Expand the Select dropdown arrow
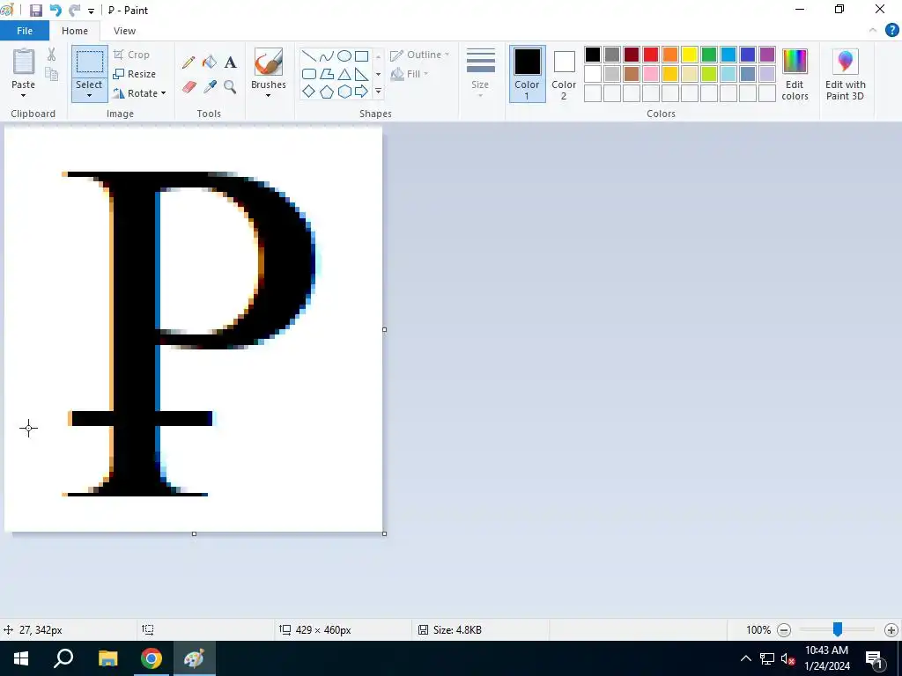Screen dimensions: 902x676 [x=89, y=95]
